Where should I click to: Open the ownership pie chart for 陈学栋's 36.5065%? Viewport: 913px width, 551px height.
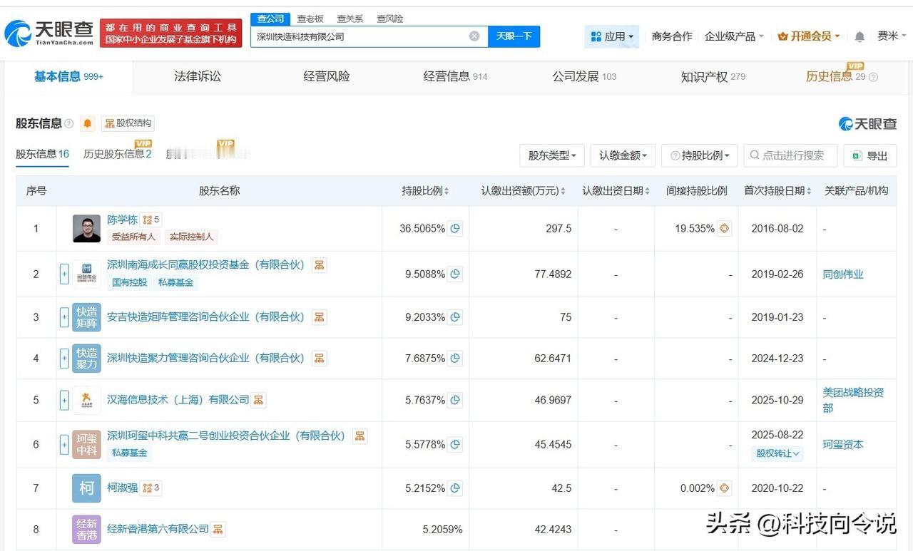coord(455,229)
